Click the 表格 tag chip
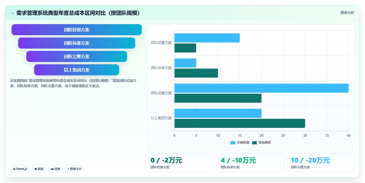The image size is (365, 183). point(39,169)
